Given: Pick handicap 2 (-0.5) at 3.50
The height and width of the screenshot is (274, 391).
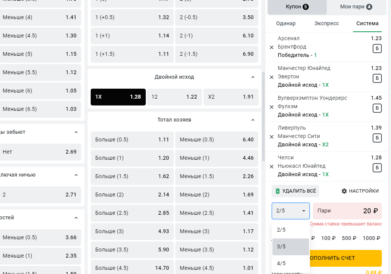Looking at the screenshot, I should tap(217, 18).
